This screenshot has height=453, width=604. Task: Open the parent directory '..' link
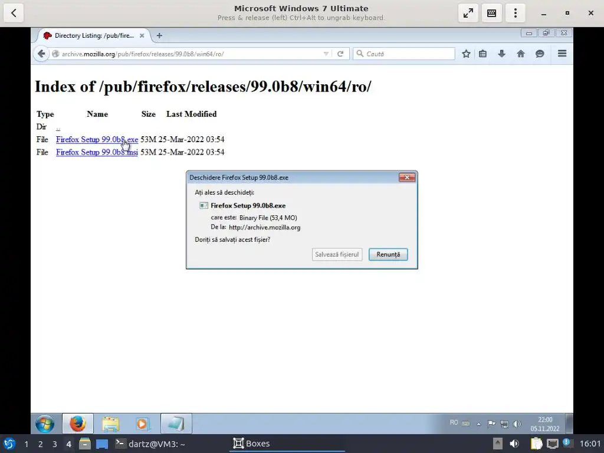(58, 127)
